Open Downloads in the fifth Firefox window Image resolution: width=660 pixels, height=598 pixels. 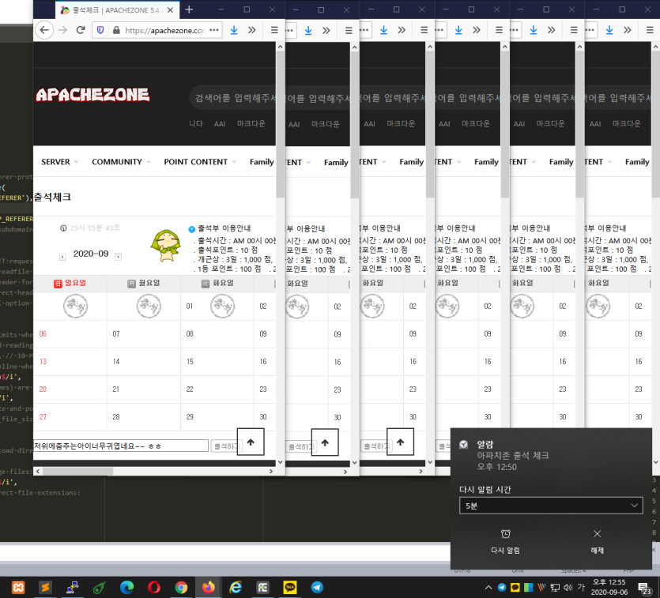tap(534, 30)
